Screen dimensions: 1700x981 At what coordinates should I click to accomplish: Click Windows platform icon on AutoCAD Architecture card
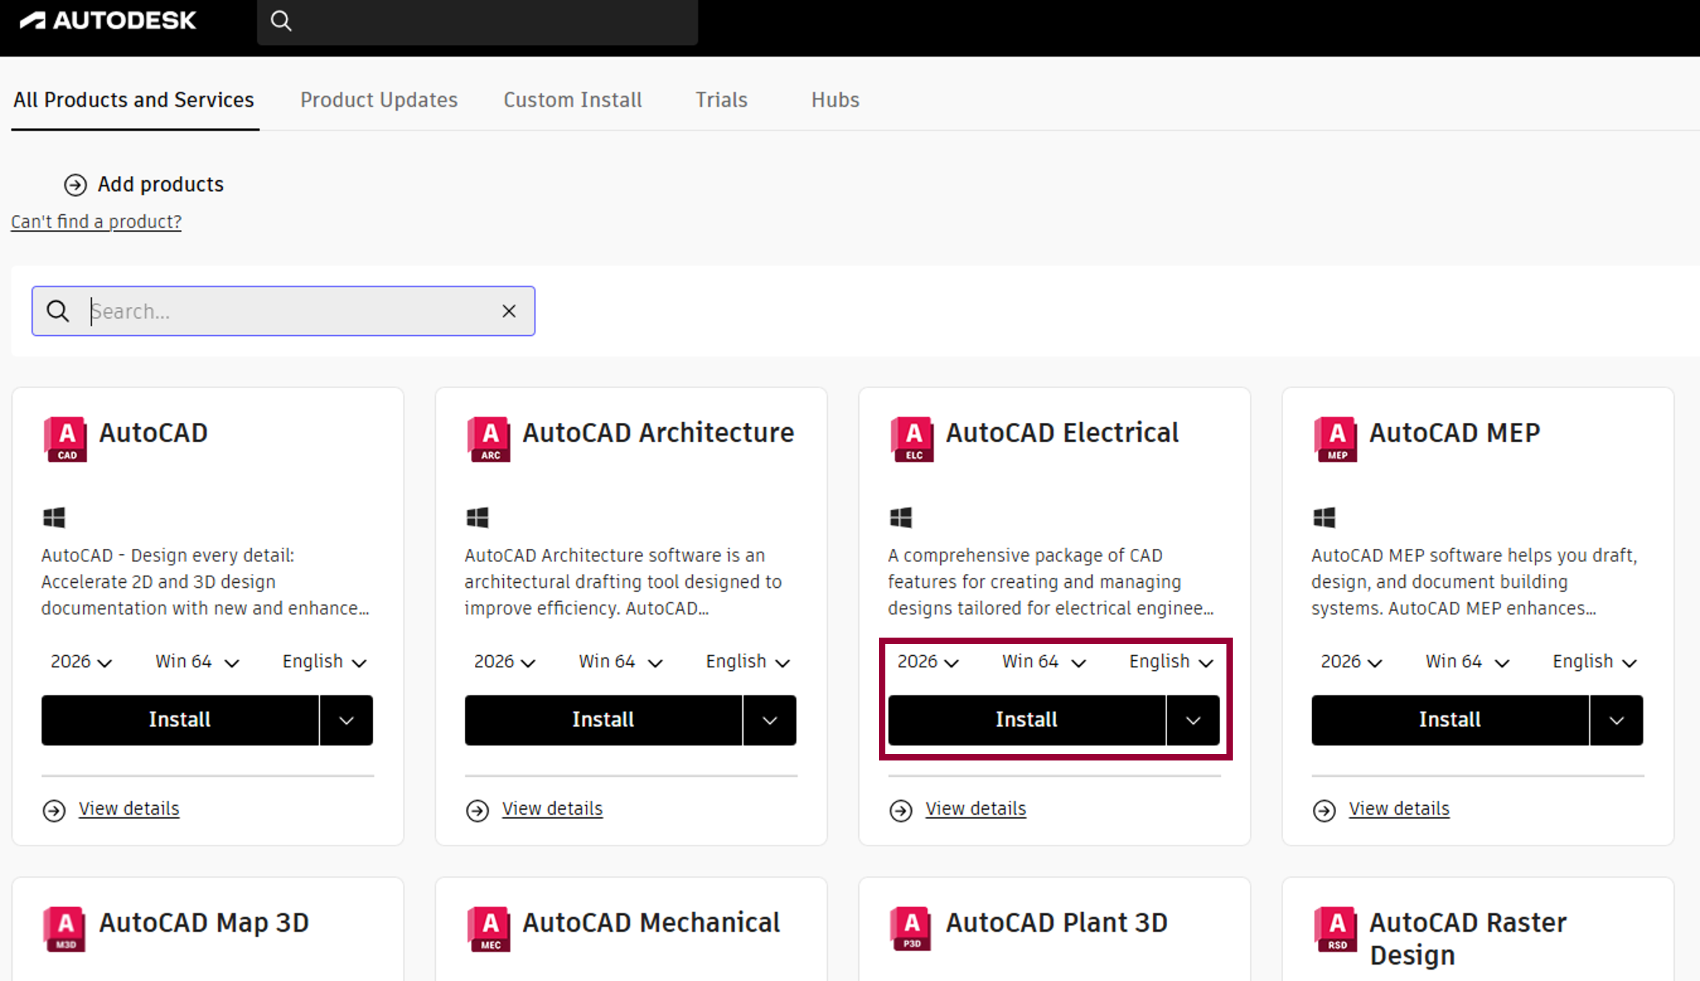click(x=477, y=517)
